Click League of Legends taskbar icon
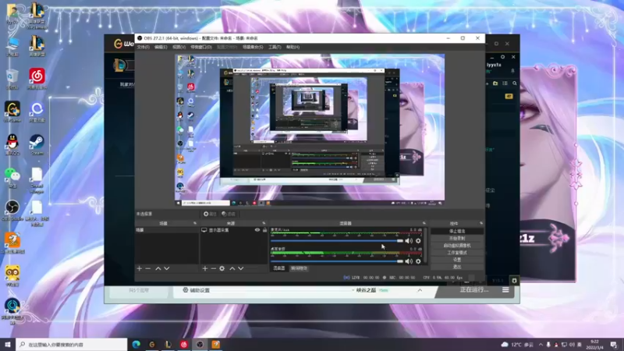This screenshot has height=351, width=624. click(x=168, y=345)
